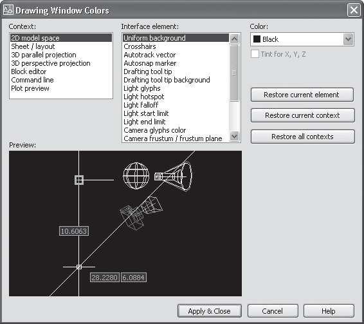Click scroll down arrow of Interface element list

click(235, 137)
